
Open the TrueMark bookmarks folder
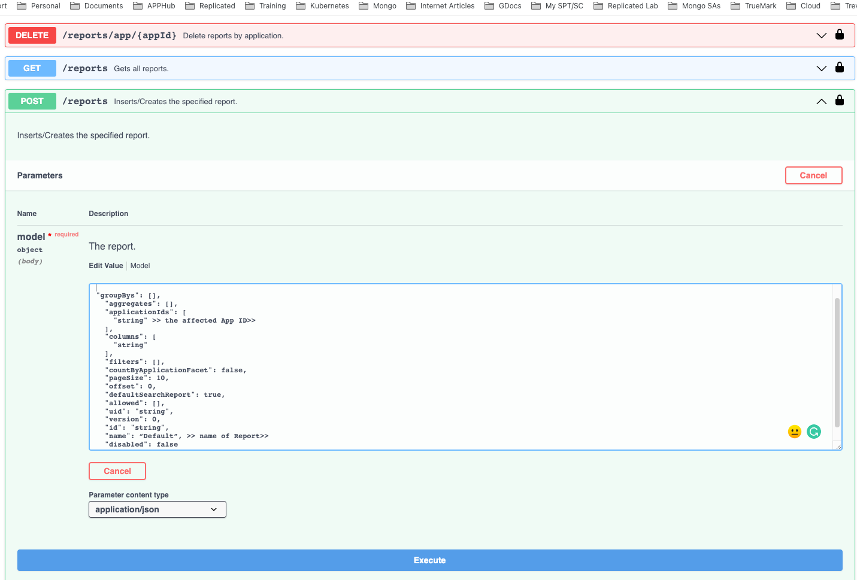[753, 6]
